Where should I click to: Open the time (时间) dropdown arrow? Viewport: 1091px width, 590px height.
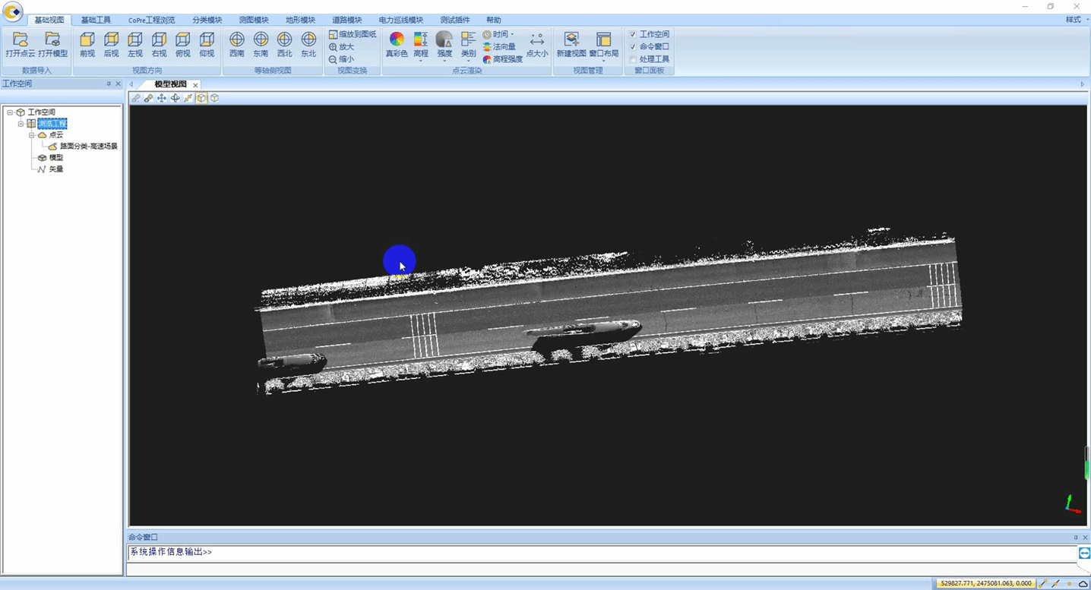(x=512, y=34)
